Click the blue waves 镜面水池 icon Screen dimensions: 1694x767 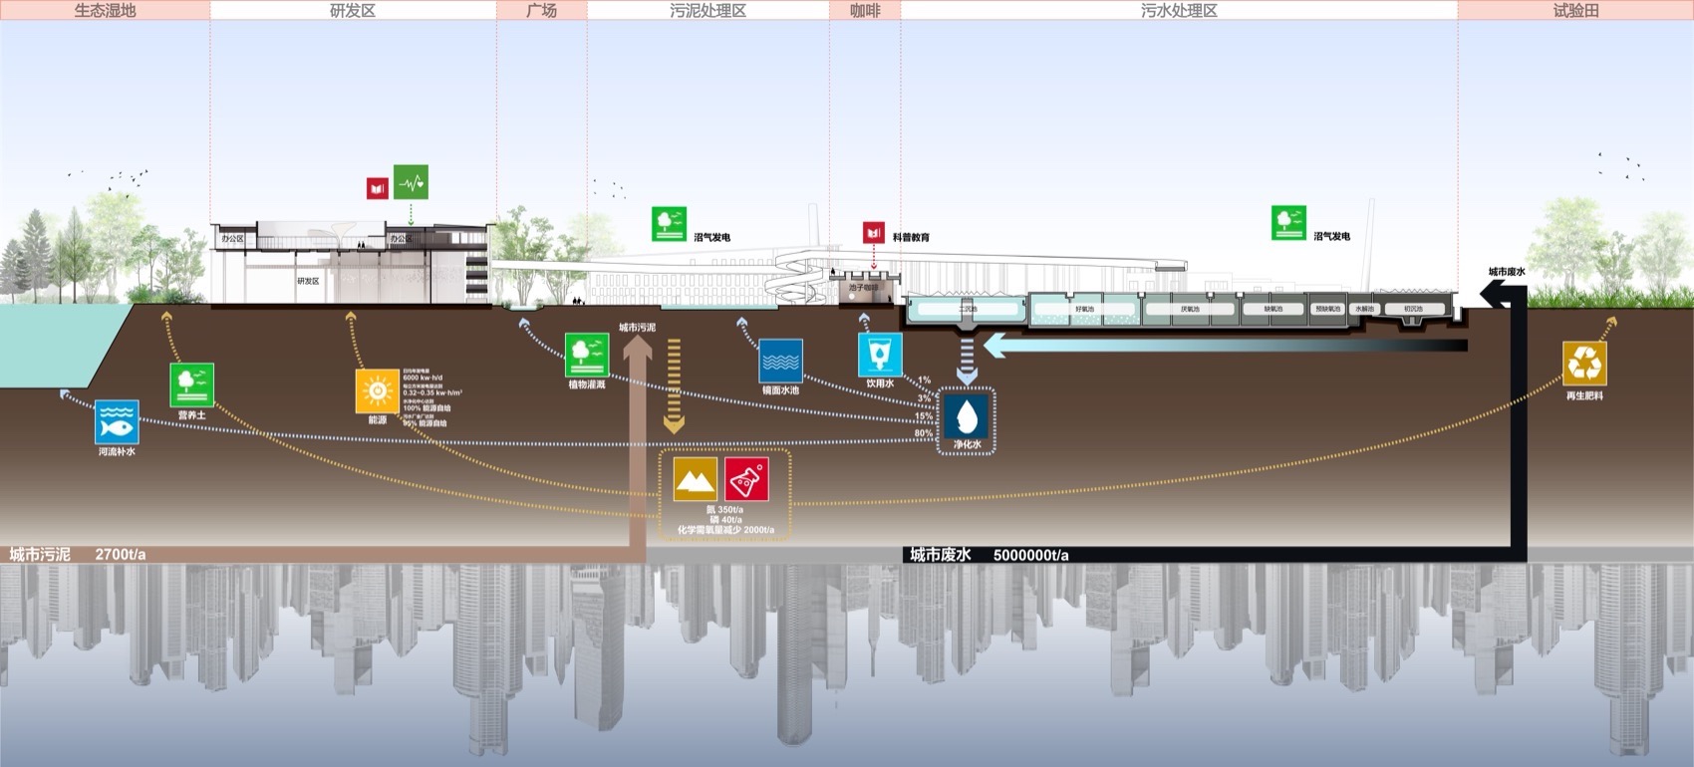pos(780,362)
